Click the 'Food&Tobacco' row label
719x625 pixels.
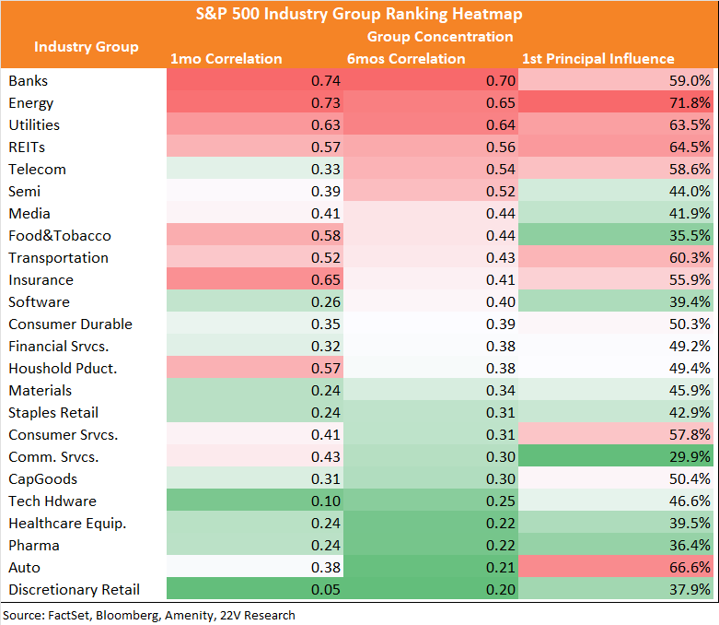pyautogui.click(x=60, y=236)
